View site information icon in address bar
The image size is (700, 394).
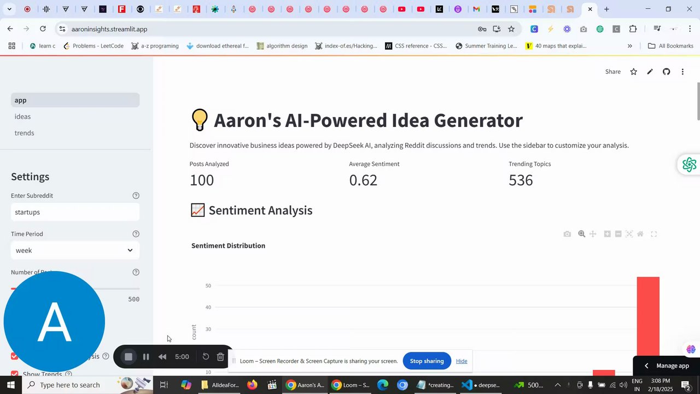coord(63,29)
